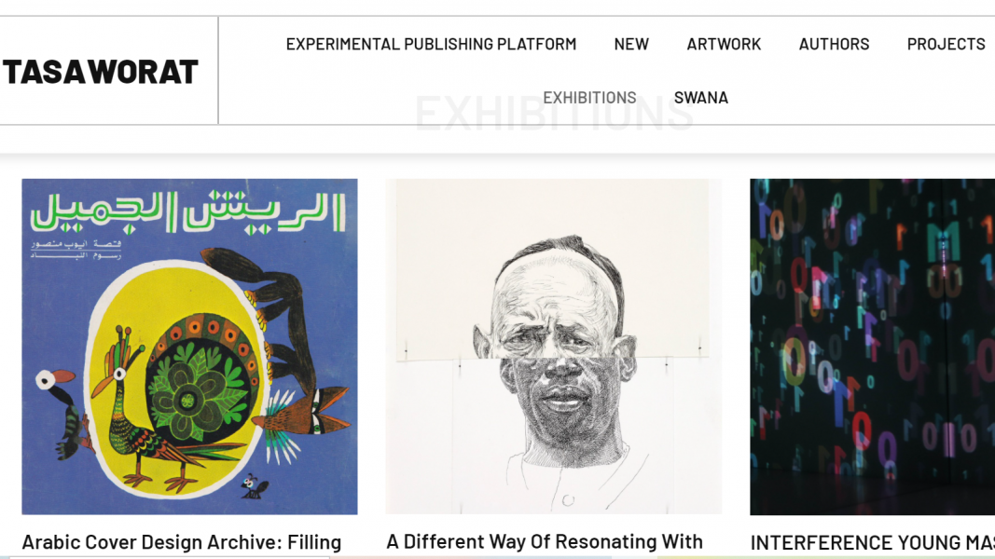This screenshot has width=995, height=559.
Task: Click the faded EXHIBITIONS page heading
Action: pyautogui.click(x=553, y=114)
